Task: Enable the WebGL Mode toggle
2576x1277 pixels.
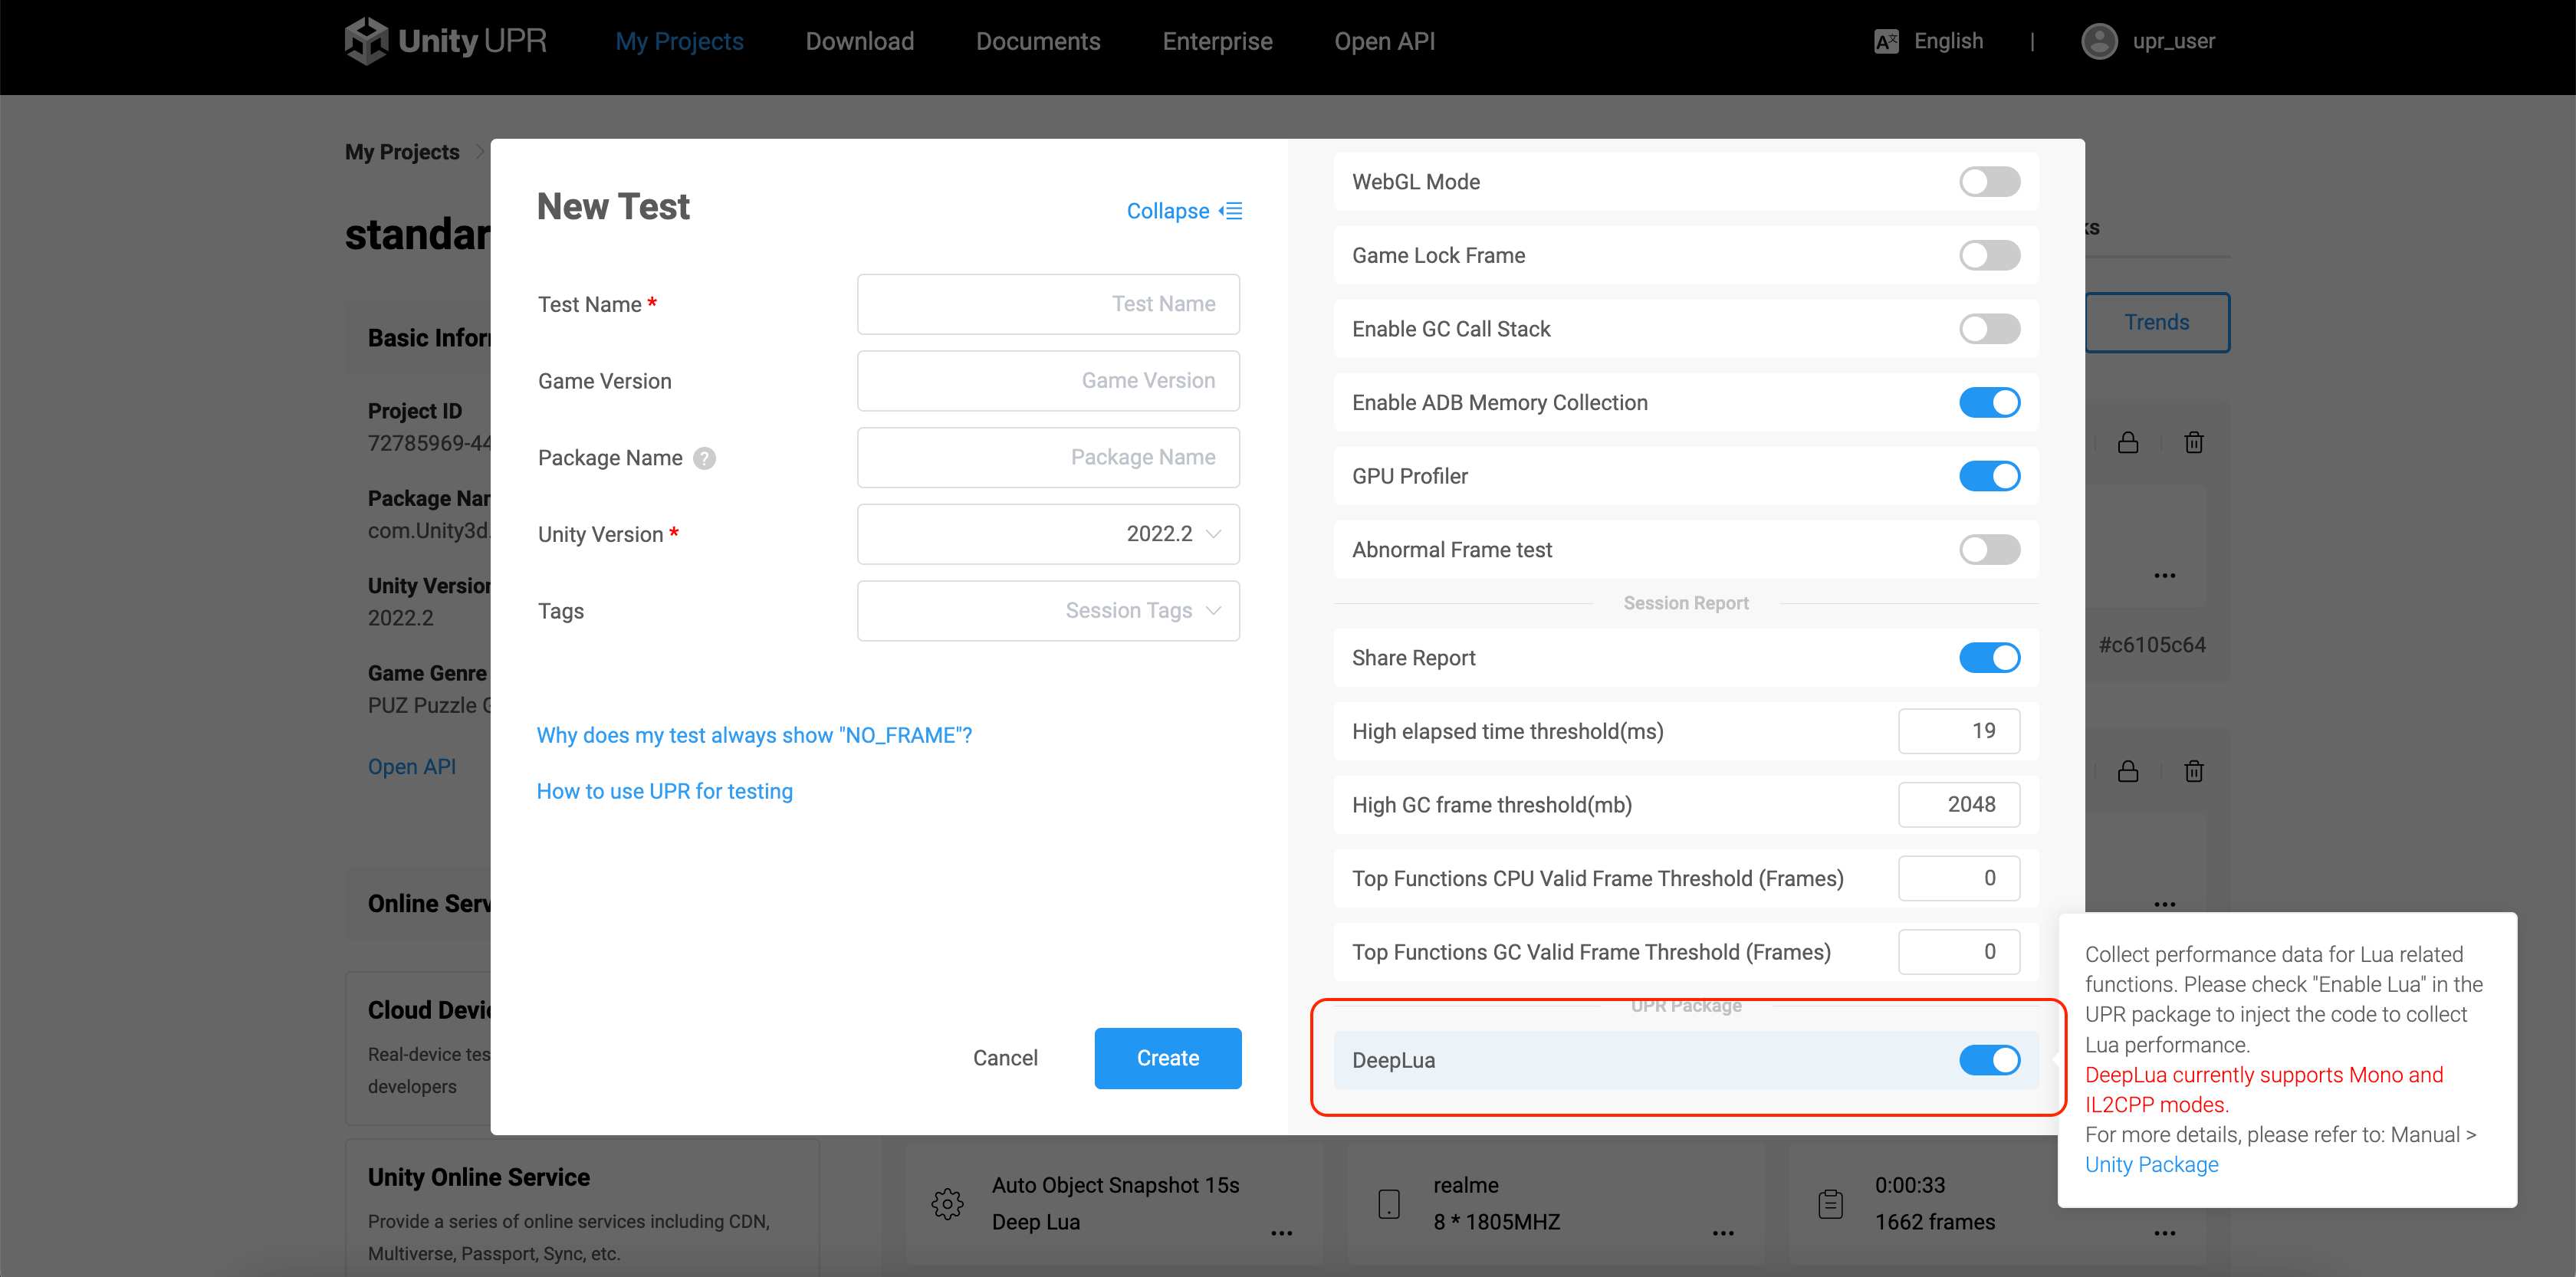Action: coord(1989,182)
